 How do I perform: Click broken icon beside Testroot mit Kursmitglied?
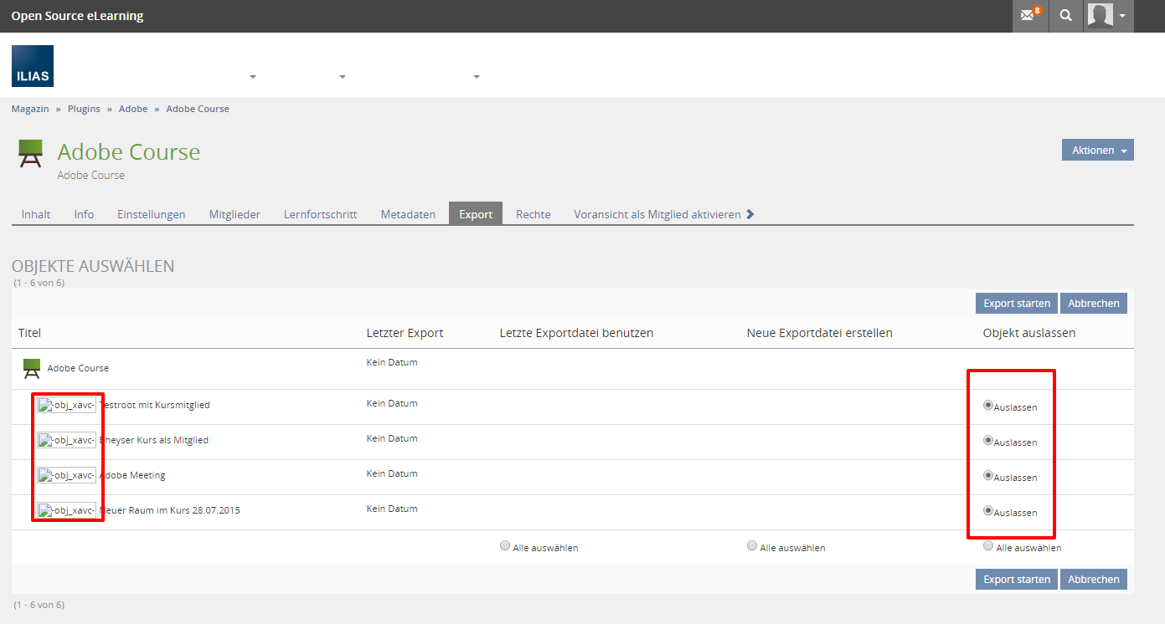point(67,405)
